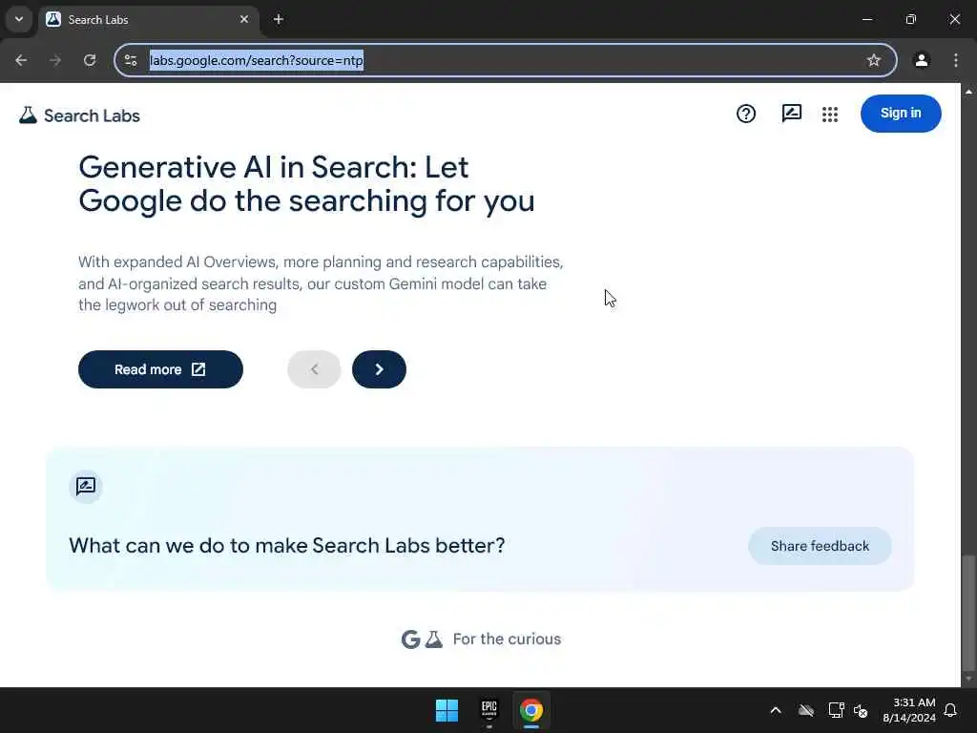Click the network display tray icon

pos(836,710)
